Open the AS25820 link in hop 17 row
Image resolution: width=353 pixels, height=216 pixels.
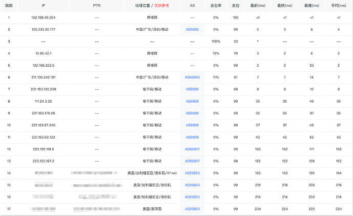pos(192,209)
